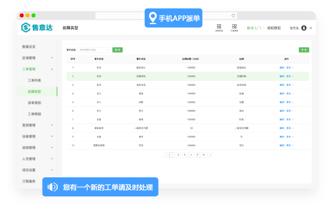
Task: Open the 更多 dropdown in row 5
Action: click(290, 102)
